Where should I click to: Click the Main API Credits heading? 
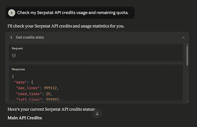[x=25, y=118]
